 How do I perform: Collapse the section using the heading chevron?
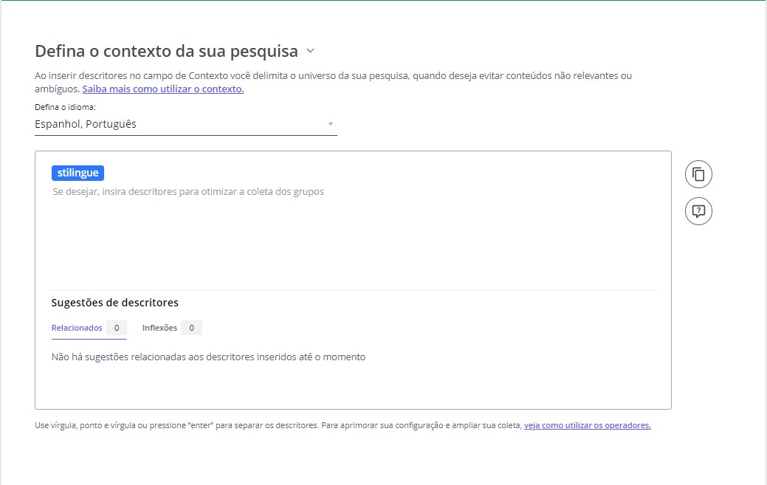(x=310, y=51)
